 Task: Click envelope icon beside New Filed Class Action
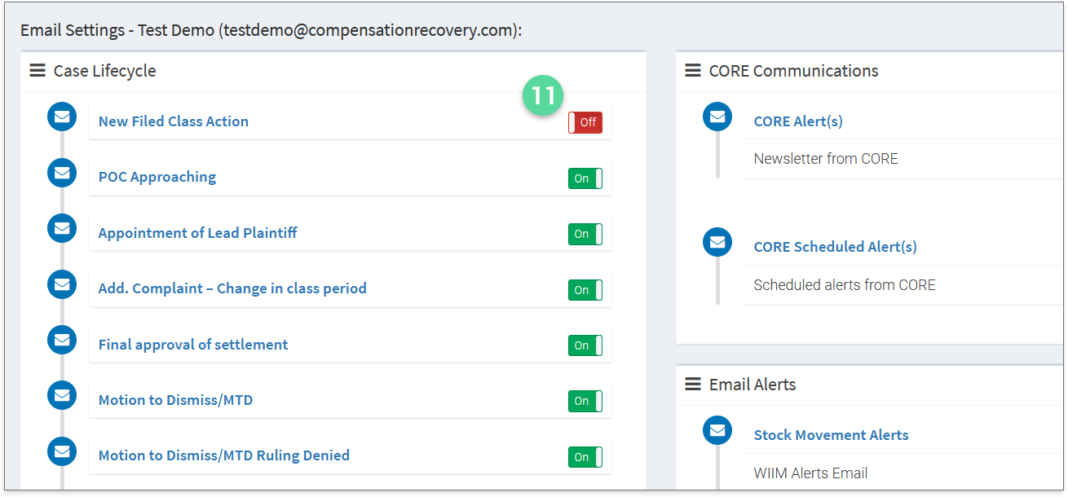(x=62, y=117)
